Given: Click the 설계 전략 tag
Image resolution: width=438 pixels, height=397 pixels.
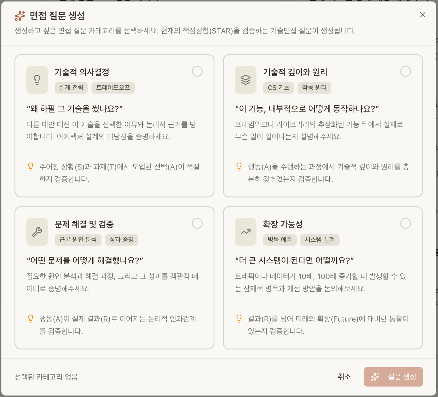Looking at the screenshot, I should click(71, 88).
